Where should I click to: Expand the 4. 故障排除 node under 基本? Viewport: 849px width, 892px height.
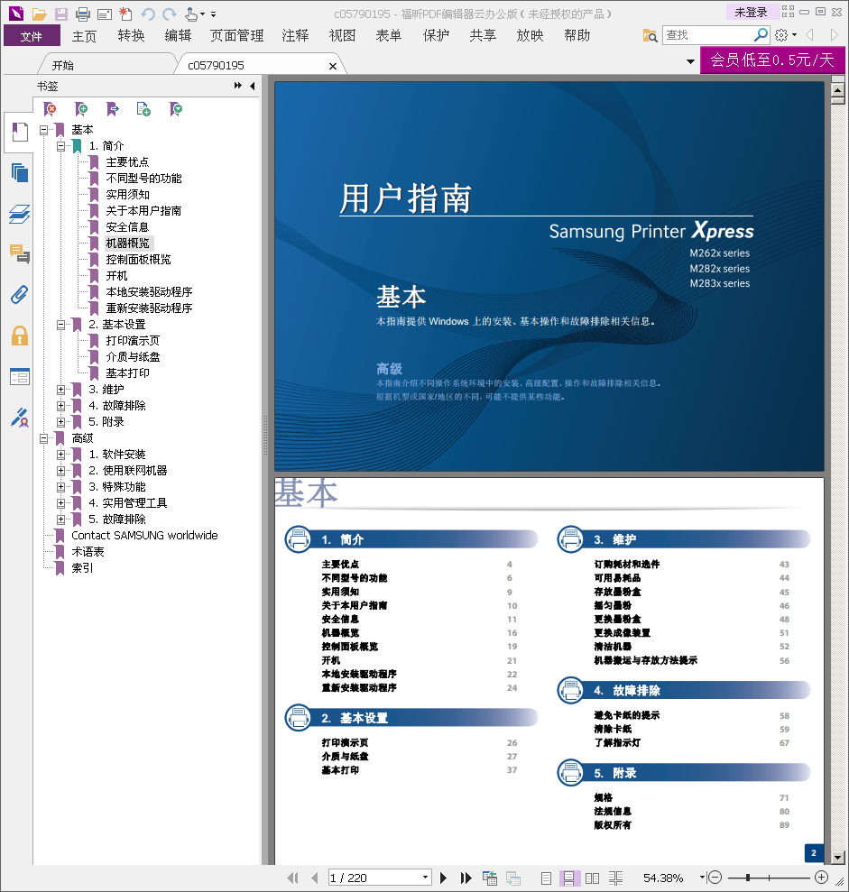click(x=60, y=406)
